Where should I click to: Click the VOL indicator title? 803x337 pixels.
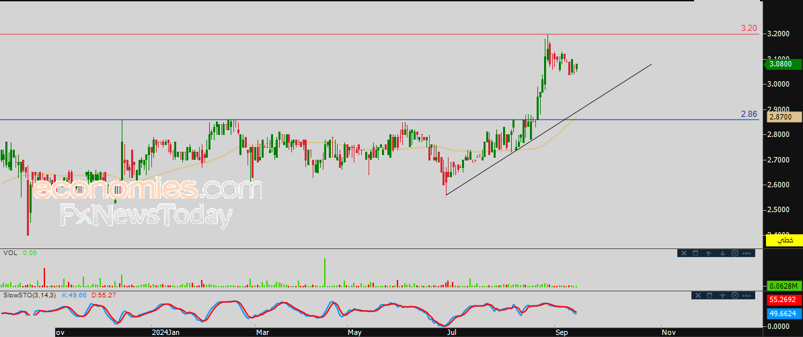(9, 252)
